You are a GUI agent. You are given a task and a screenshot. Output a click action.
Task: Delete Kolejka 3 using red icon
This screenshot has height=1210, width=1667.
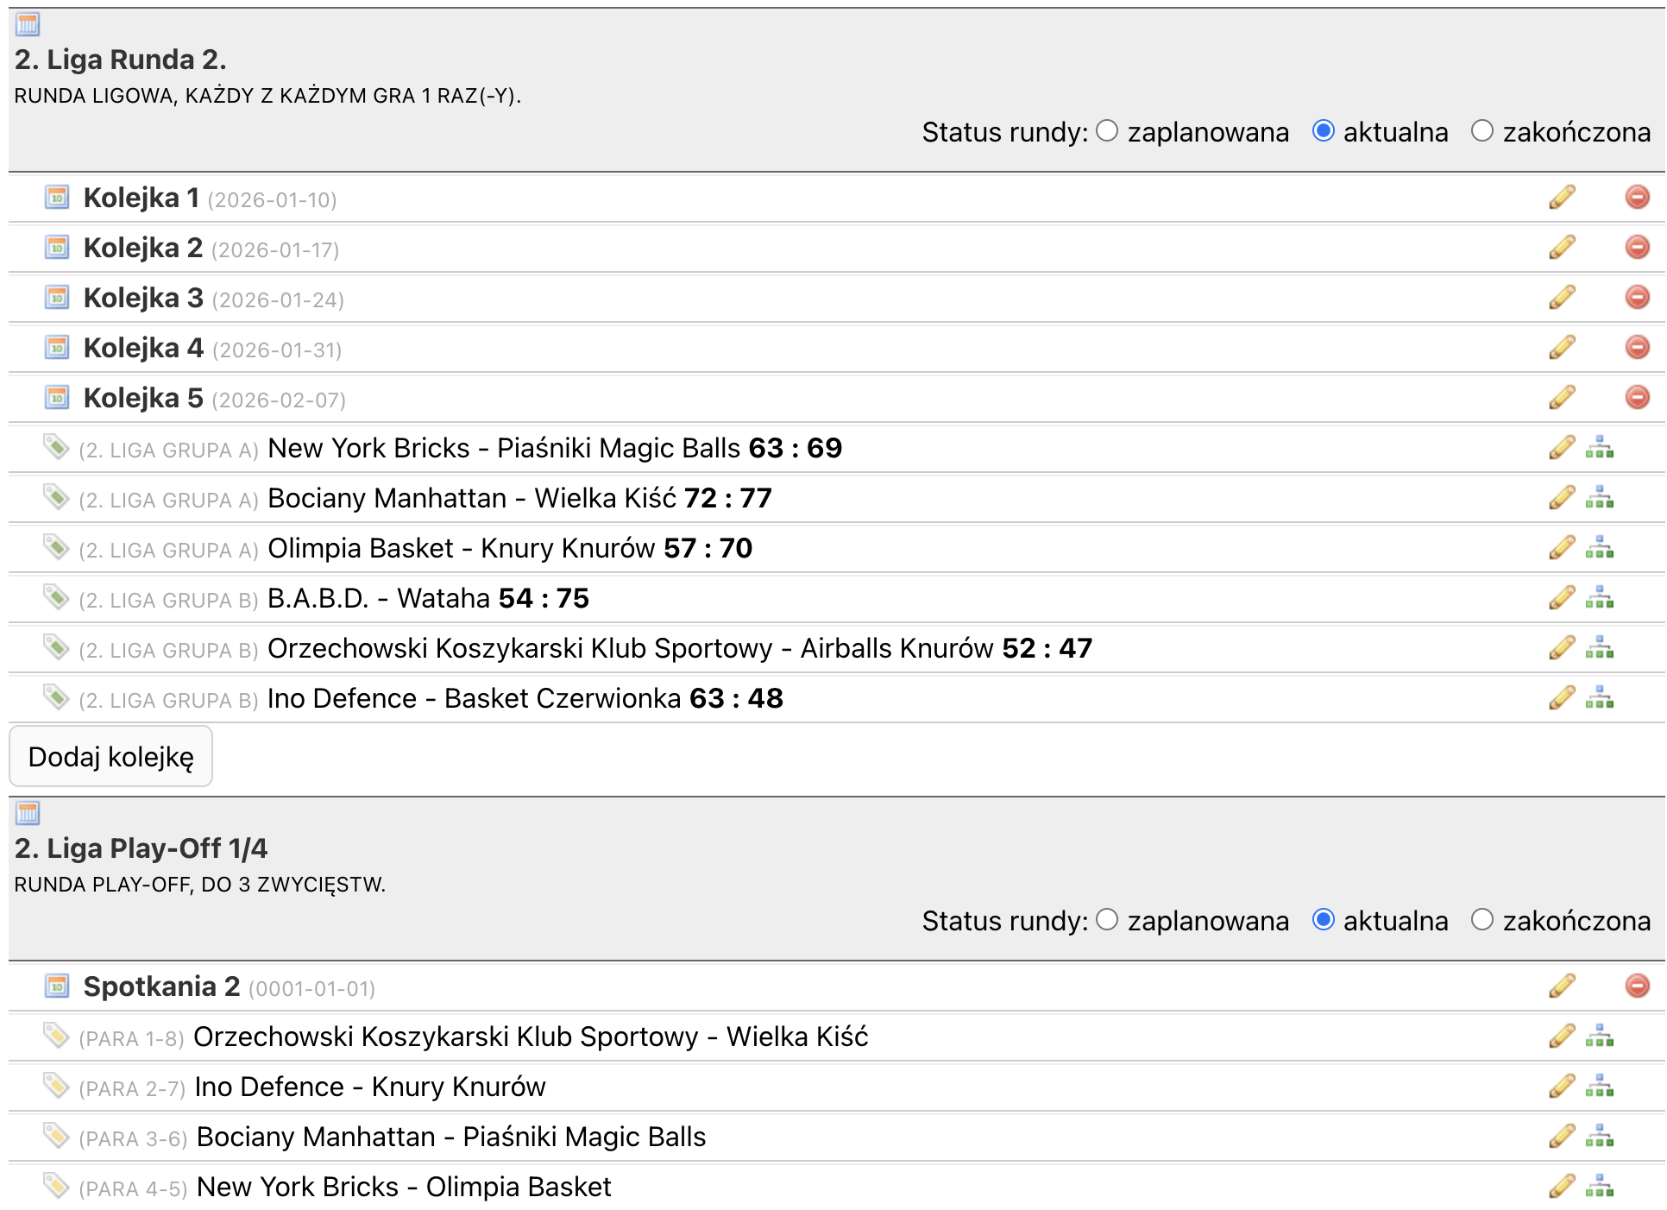click(1637, 298)
